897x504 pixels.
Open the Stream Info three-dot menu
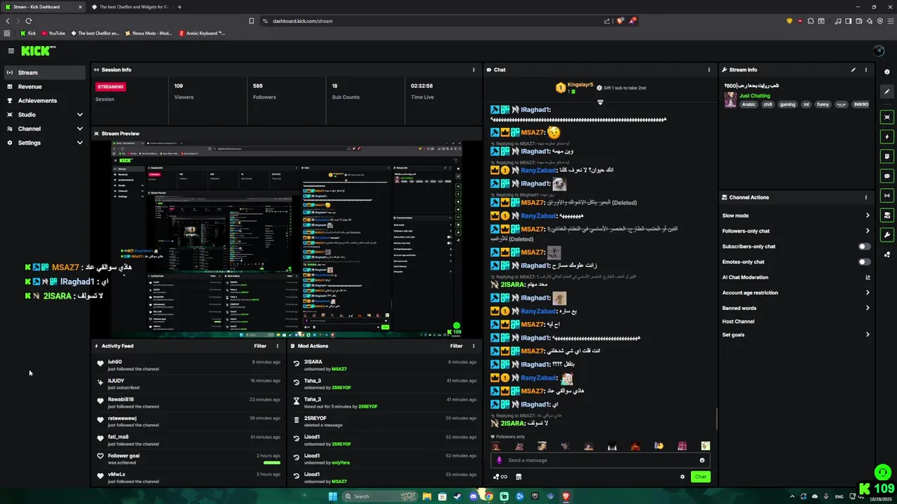click(865, 70)
